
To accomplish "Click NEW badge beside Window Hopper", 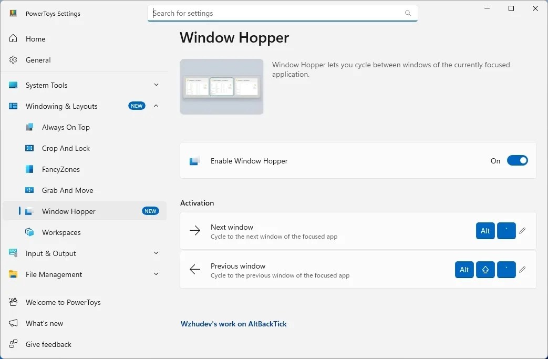I will pos(150,211).
